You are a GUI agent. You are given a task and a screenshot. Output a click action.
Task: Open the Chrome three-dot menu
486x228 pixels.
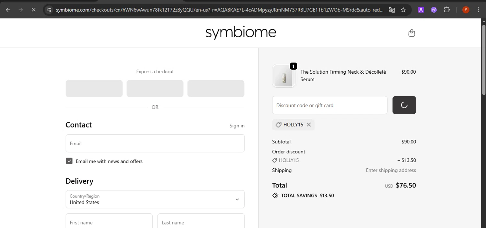(x=479, y=10)
